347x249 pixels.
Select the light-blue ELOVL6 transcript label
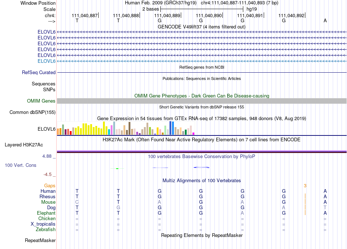click(46, 61)
